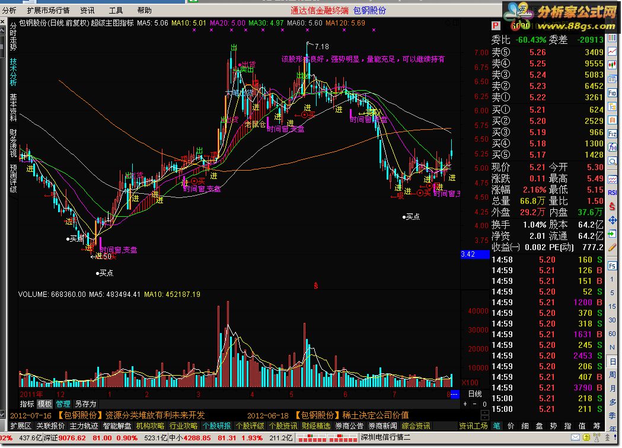Click the orange self-selected stocks icon
622x448 pixels.
tap(612, 120)
